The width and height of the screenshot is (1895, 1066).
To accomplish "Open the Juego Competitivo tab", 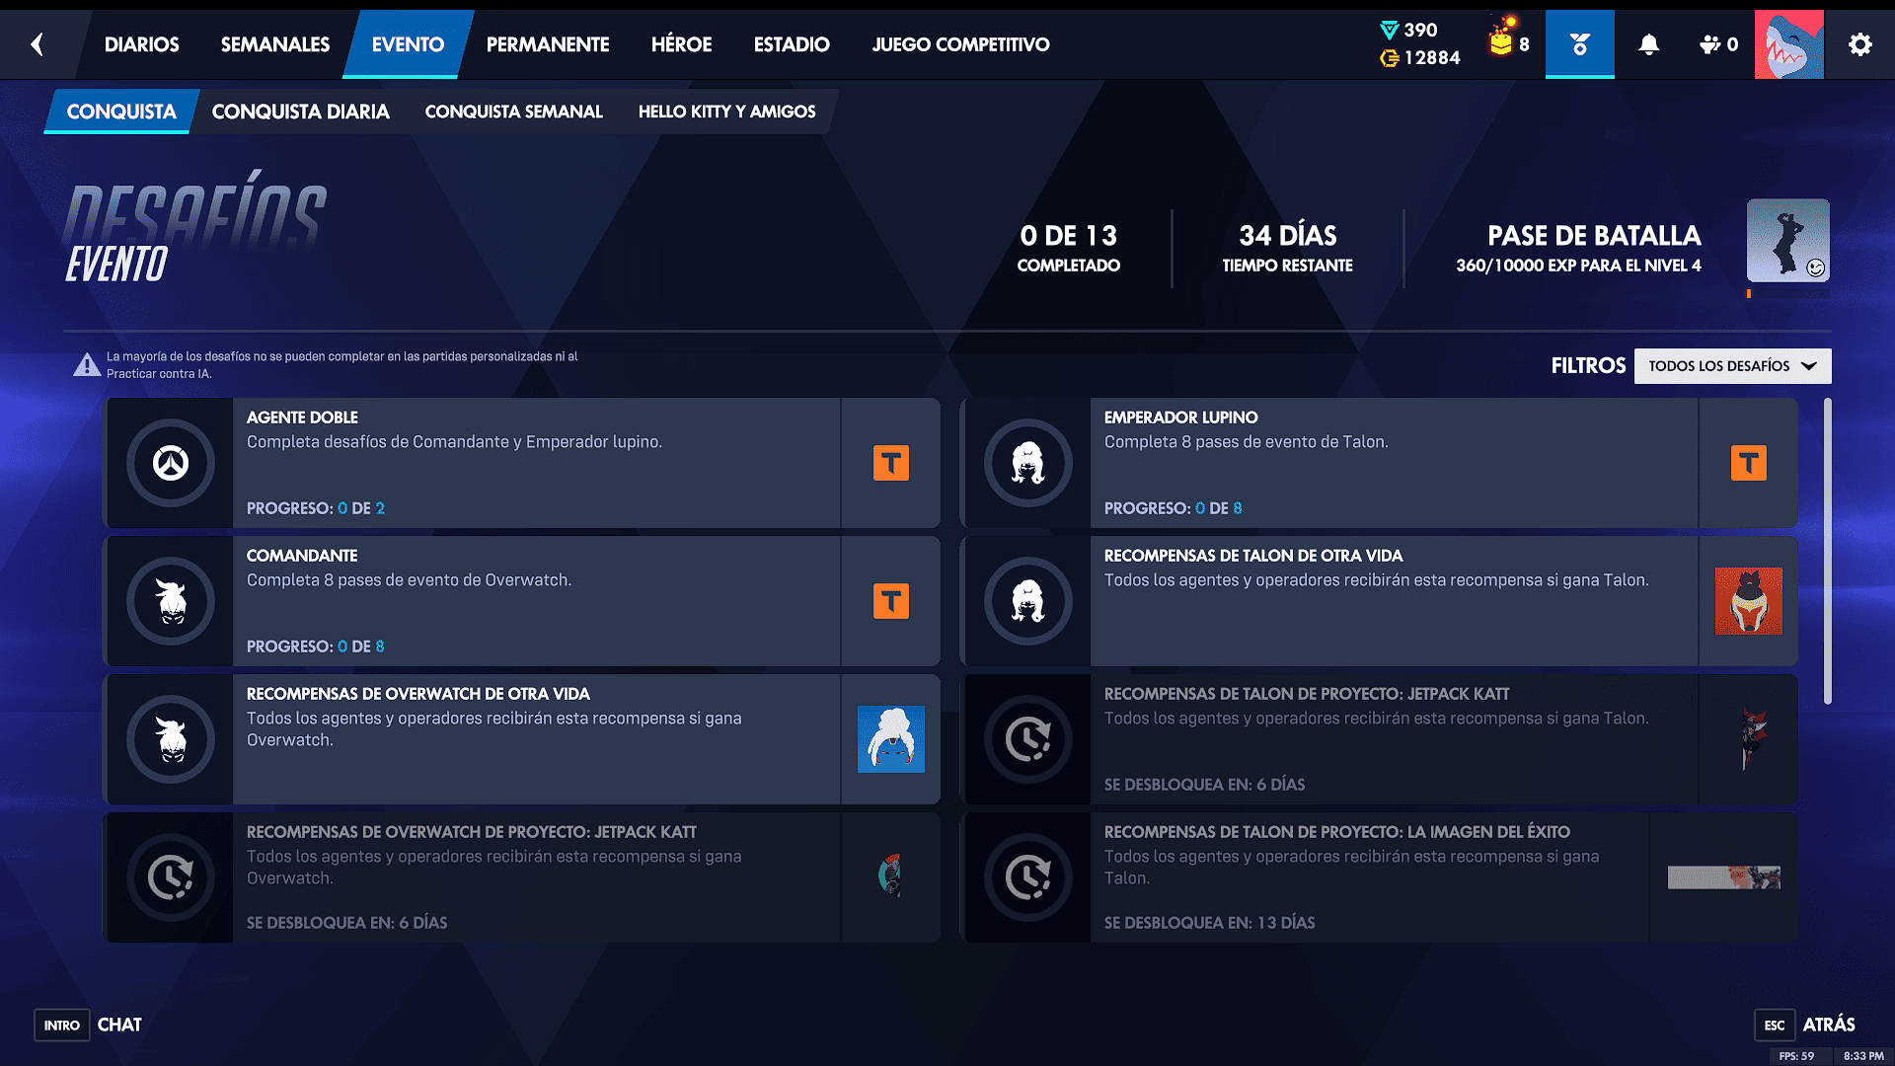I will [959, 44].
